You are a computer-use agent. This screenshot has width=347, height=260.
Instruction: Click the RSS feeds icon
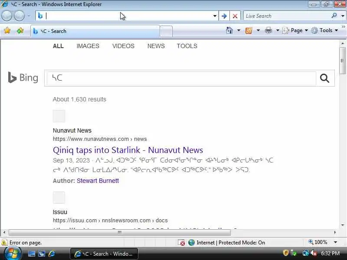coord(249,30)
